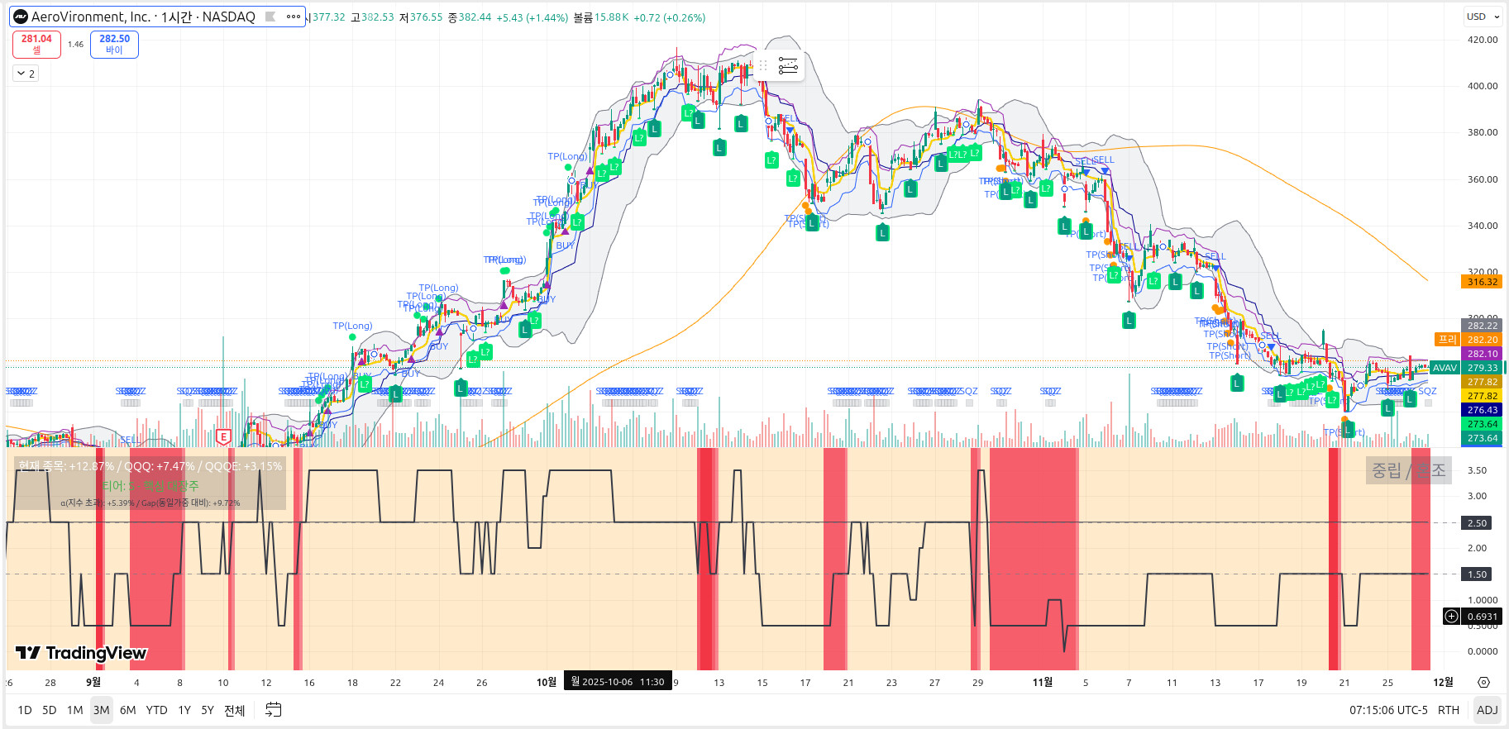Image resolution: width=1509 pixels, height=729 pixels.
Task: Expand the collapsed indicators legend showing 2
Action: coord(26,74)
